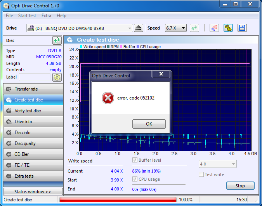Screen dimensions: 262x206
Task: Click the Label input field
Action: click(x=35, y=77)
